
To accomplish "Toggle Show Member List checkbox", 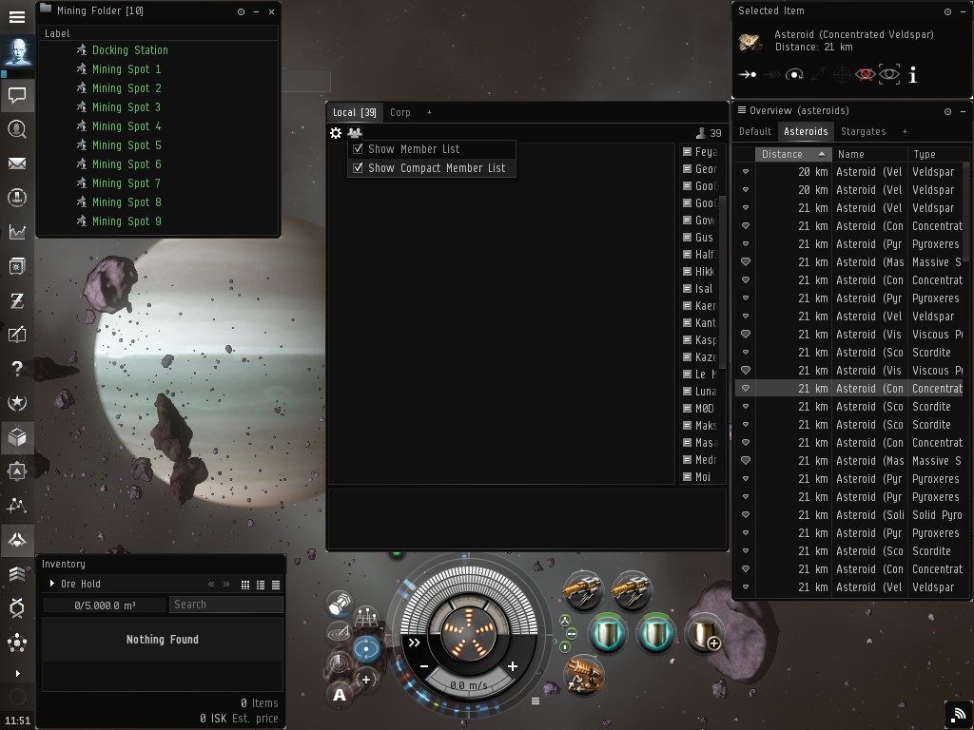I will click(x=358, y=149).
